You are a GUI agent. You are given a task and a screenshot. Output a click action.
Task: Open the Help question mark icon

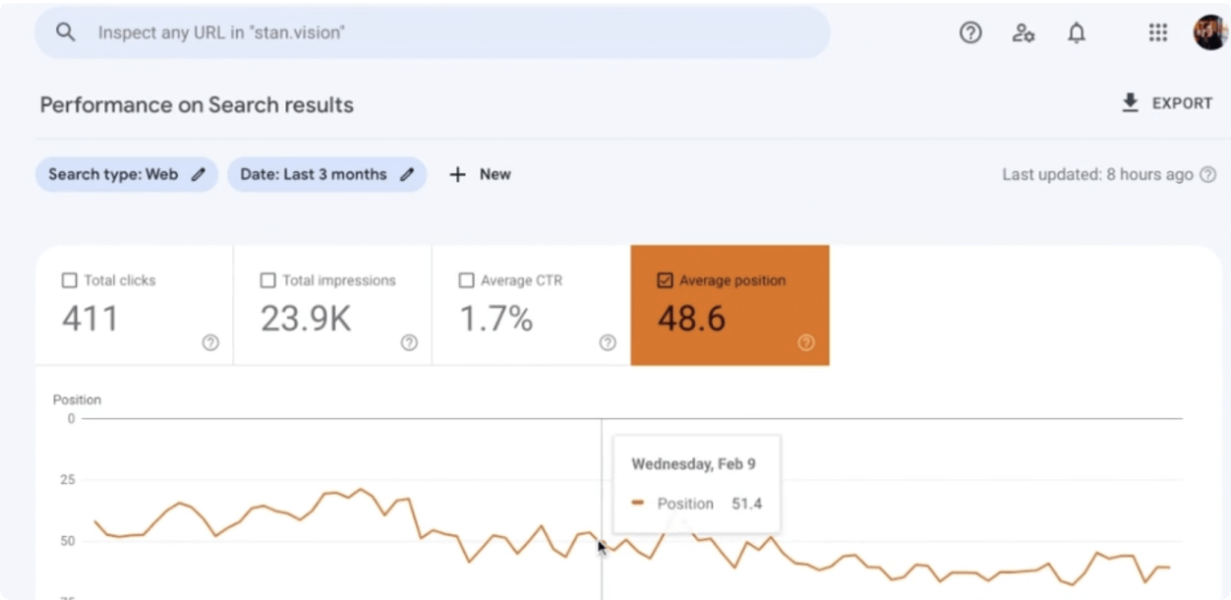coord(970,32)
